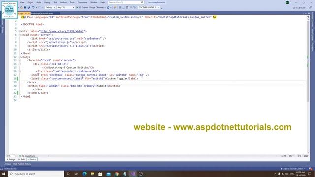
Task: Collapse the body element at line 12
Action: 20,57
